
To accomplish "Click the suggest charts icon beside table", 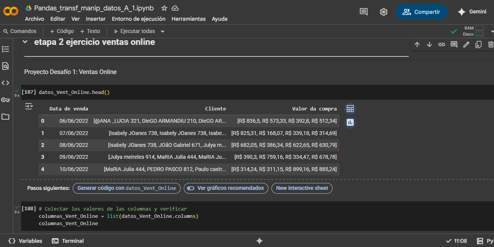I will [x=350, y=122].
